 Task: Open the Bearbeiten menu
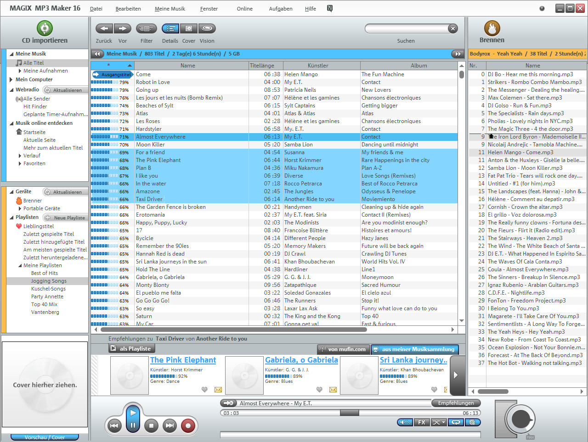click(128, 9)
